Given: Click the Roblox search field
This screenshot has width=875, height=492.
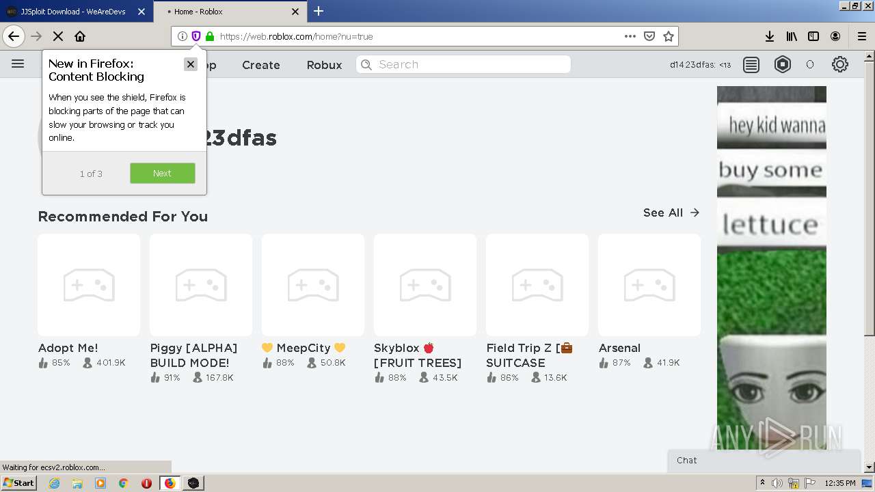Looking at the screenshot, I should (x=463, y=64).
